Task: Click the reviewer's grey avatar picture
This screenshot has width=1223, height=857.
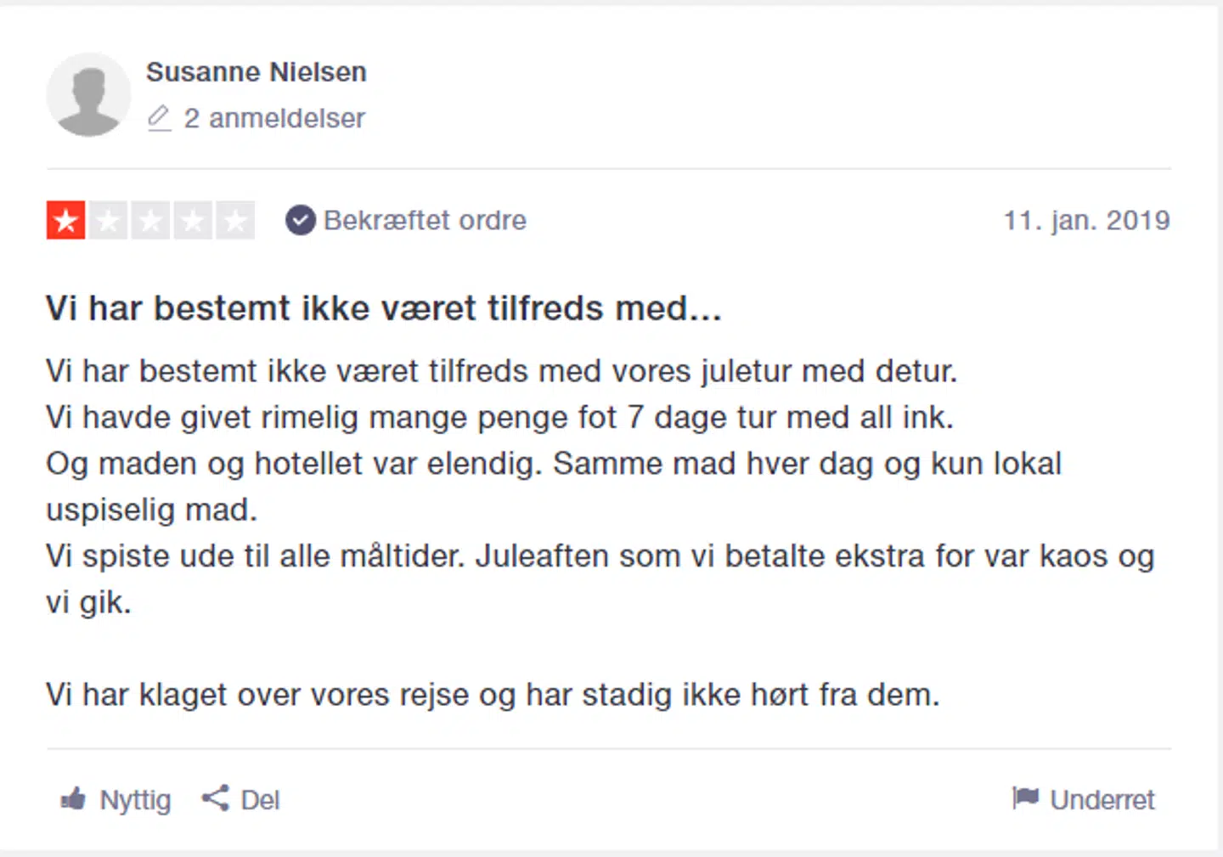Action: [88, 95]
